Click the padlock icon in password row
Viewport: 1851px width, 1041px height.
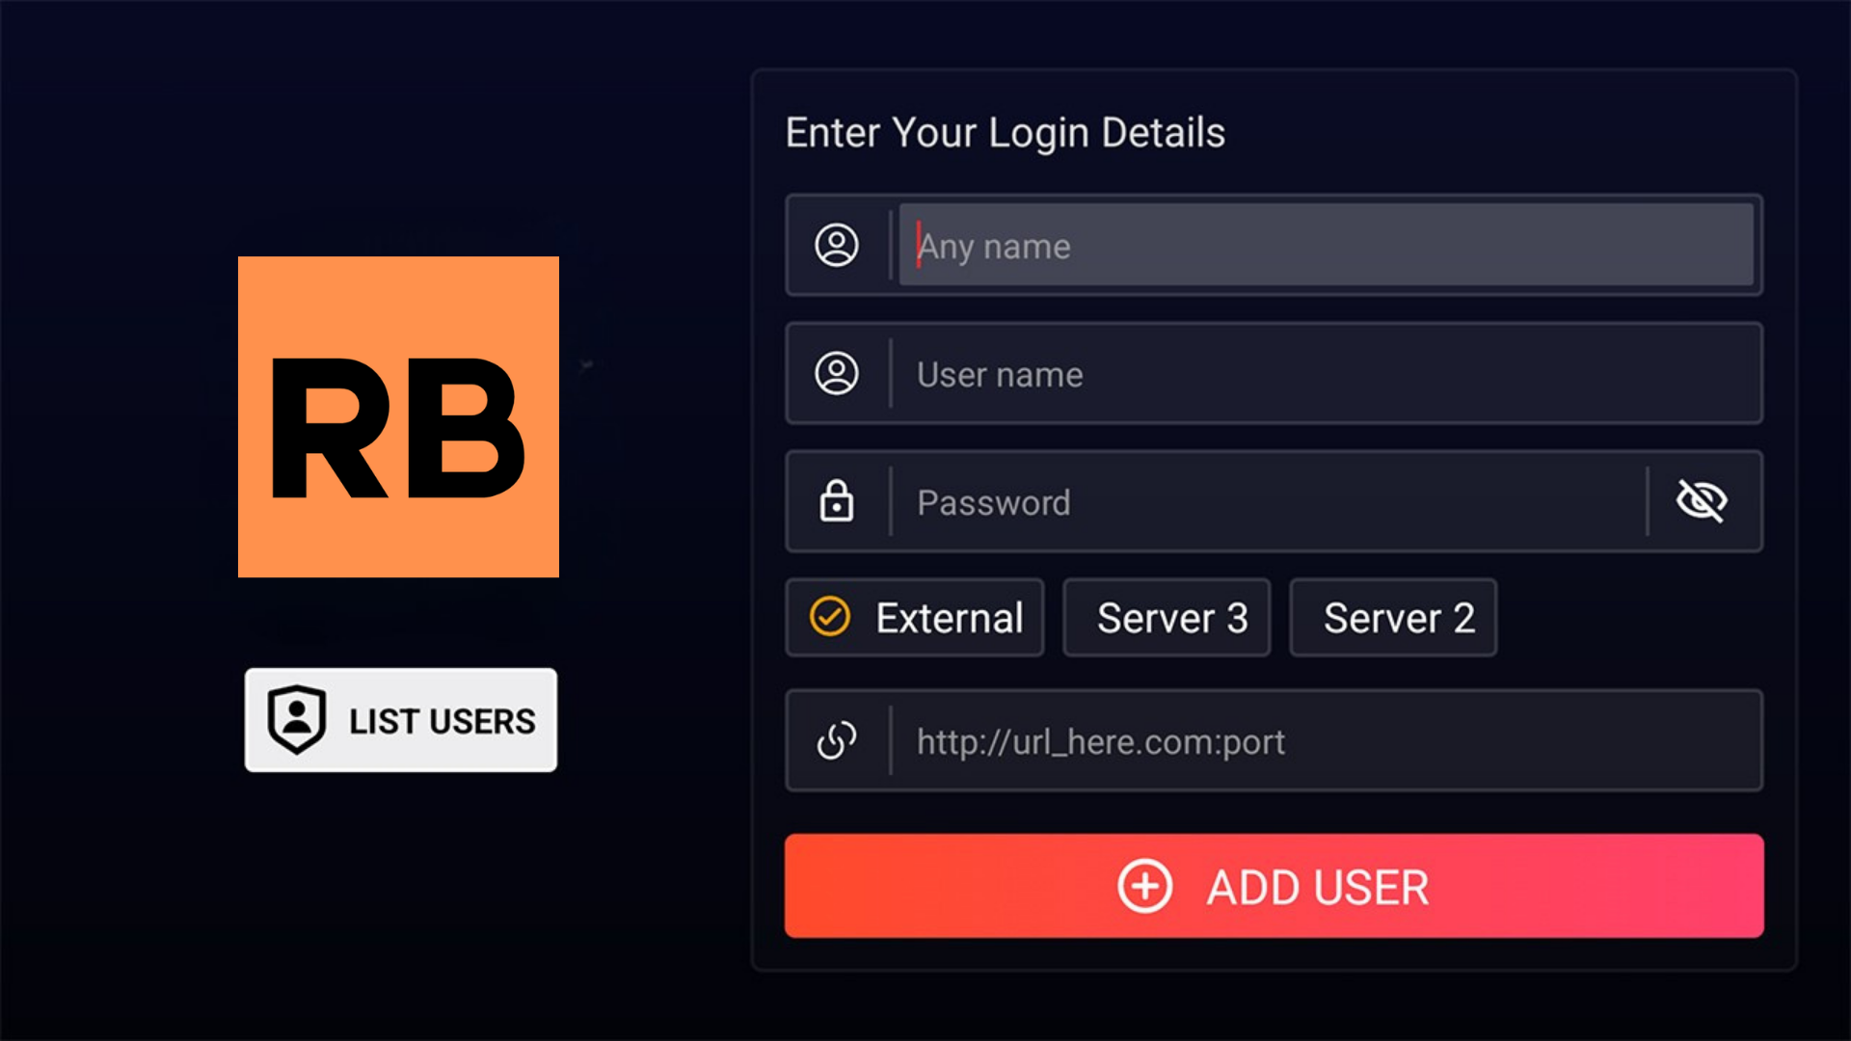coord(836,501)
